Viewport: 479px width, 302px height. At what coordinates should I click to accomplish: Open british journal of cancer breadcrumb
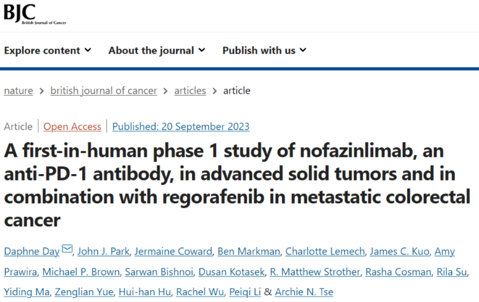click(x=103, y=91)
